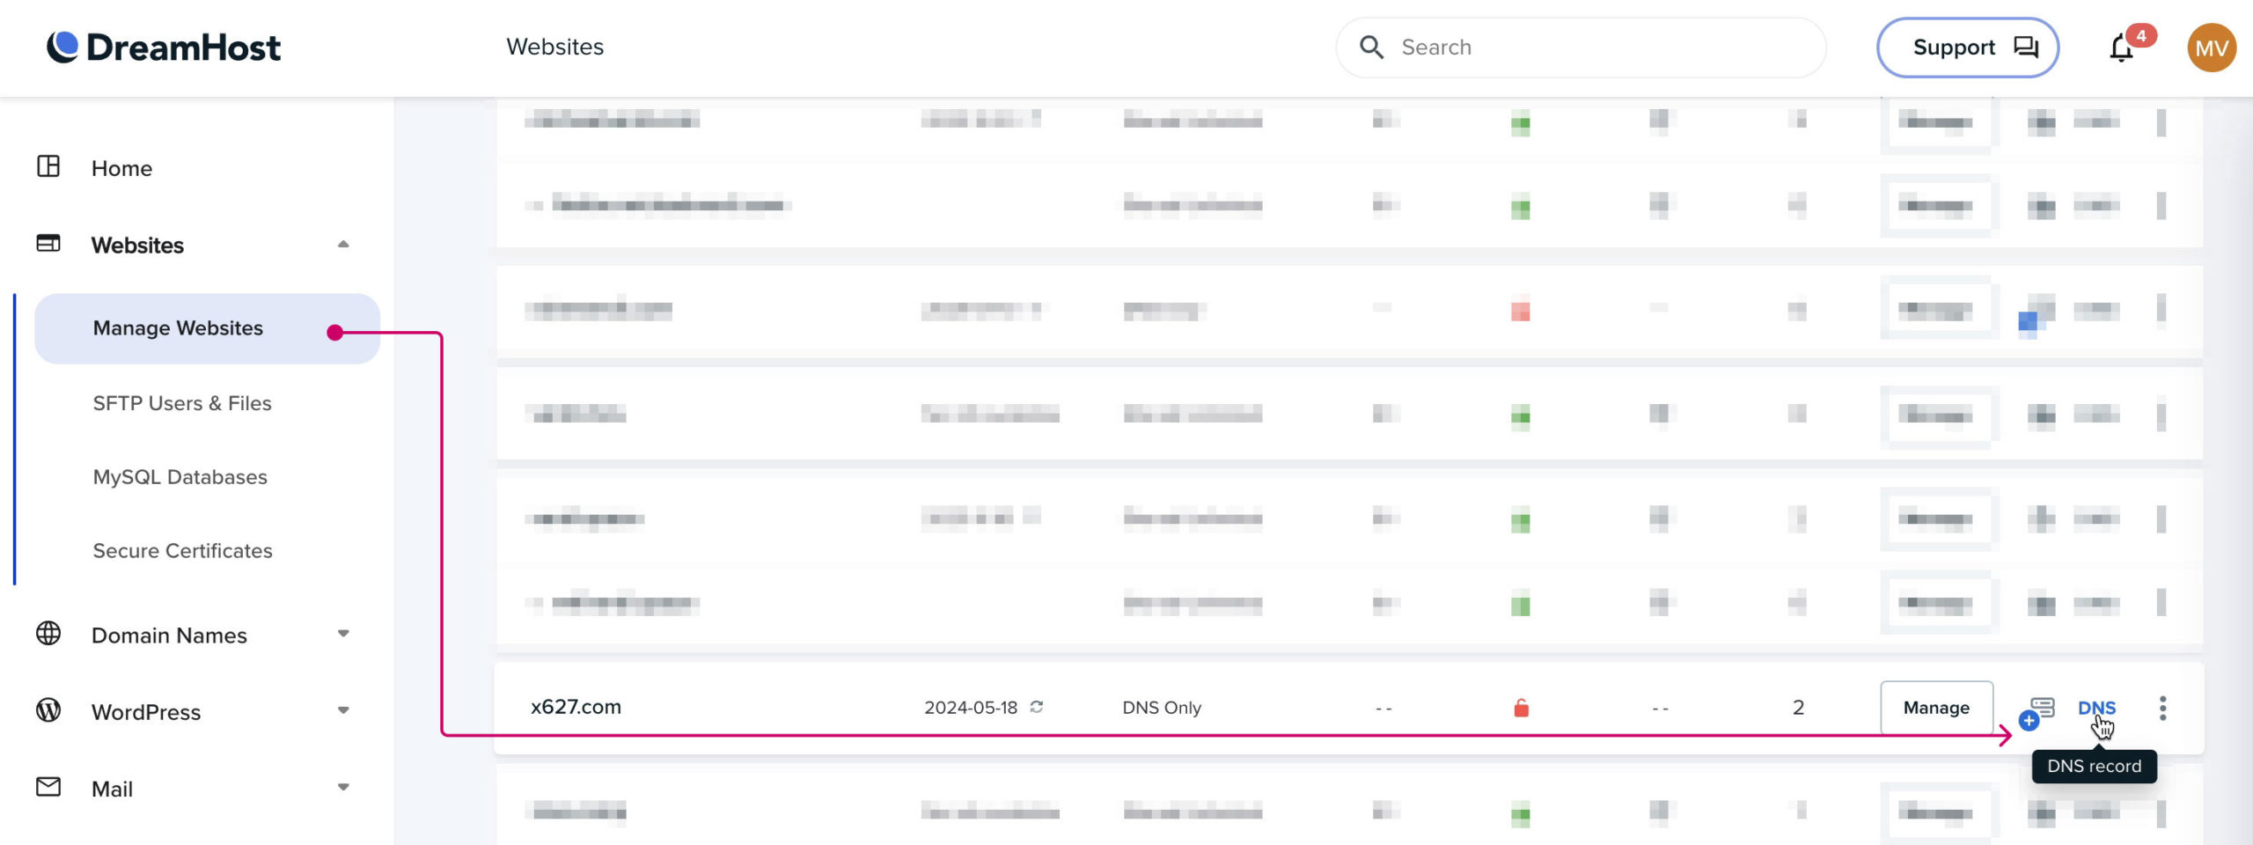Expand the WordPress section
The height and width of the screenshot is (845, 2253).
tap(343, 710)
